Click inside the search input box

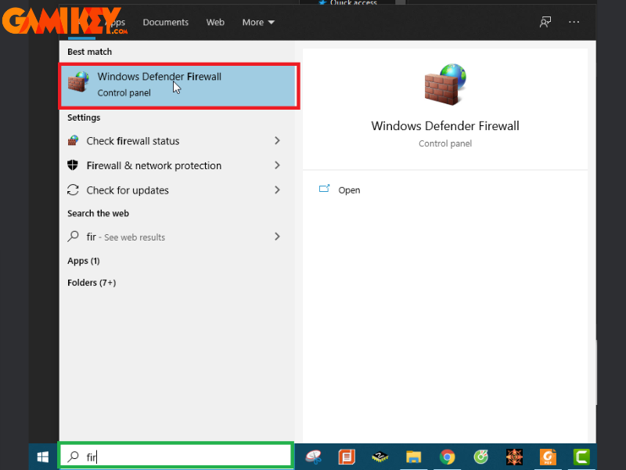coord(176,457)
